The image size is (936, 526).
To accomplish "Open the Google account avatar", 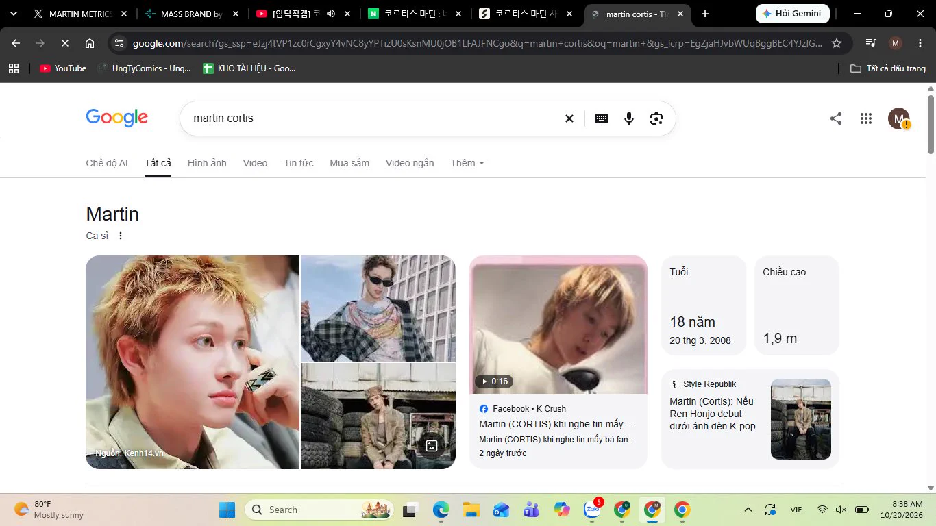I will pyautogui.click(x=898, y=118).
